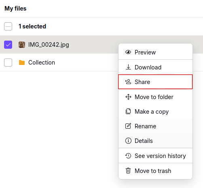Click the version history clock icon

click(x=128, y=156)
